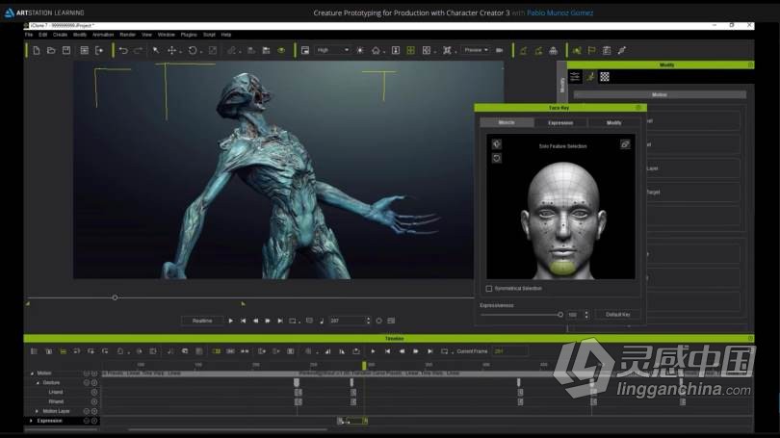
Task: Click the New Project icon in the toolbar
Action: (x=37, y=50)
